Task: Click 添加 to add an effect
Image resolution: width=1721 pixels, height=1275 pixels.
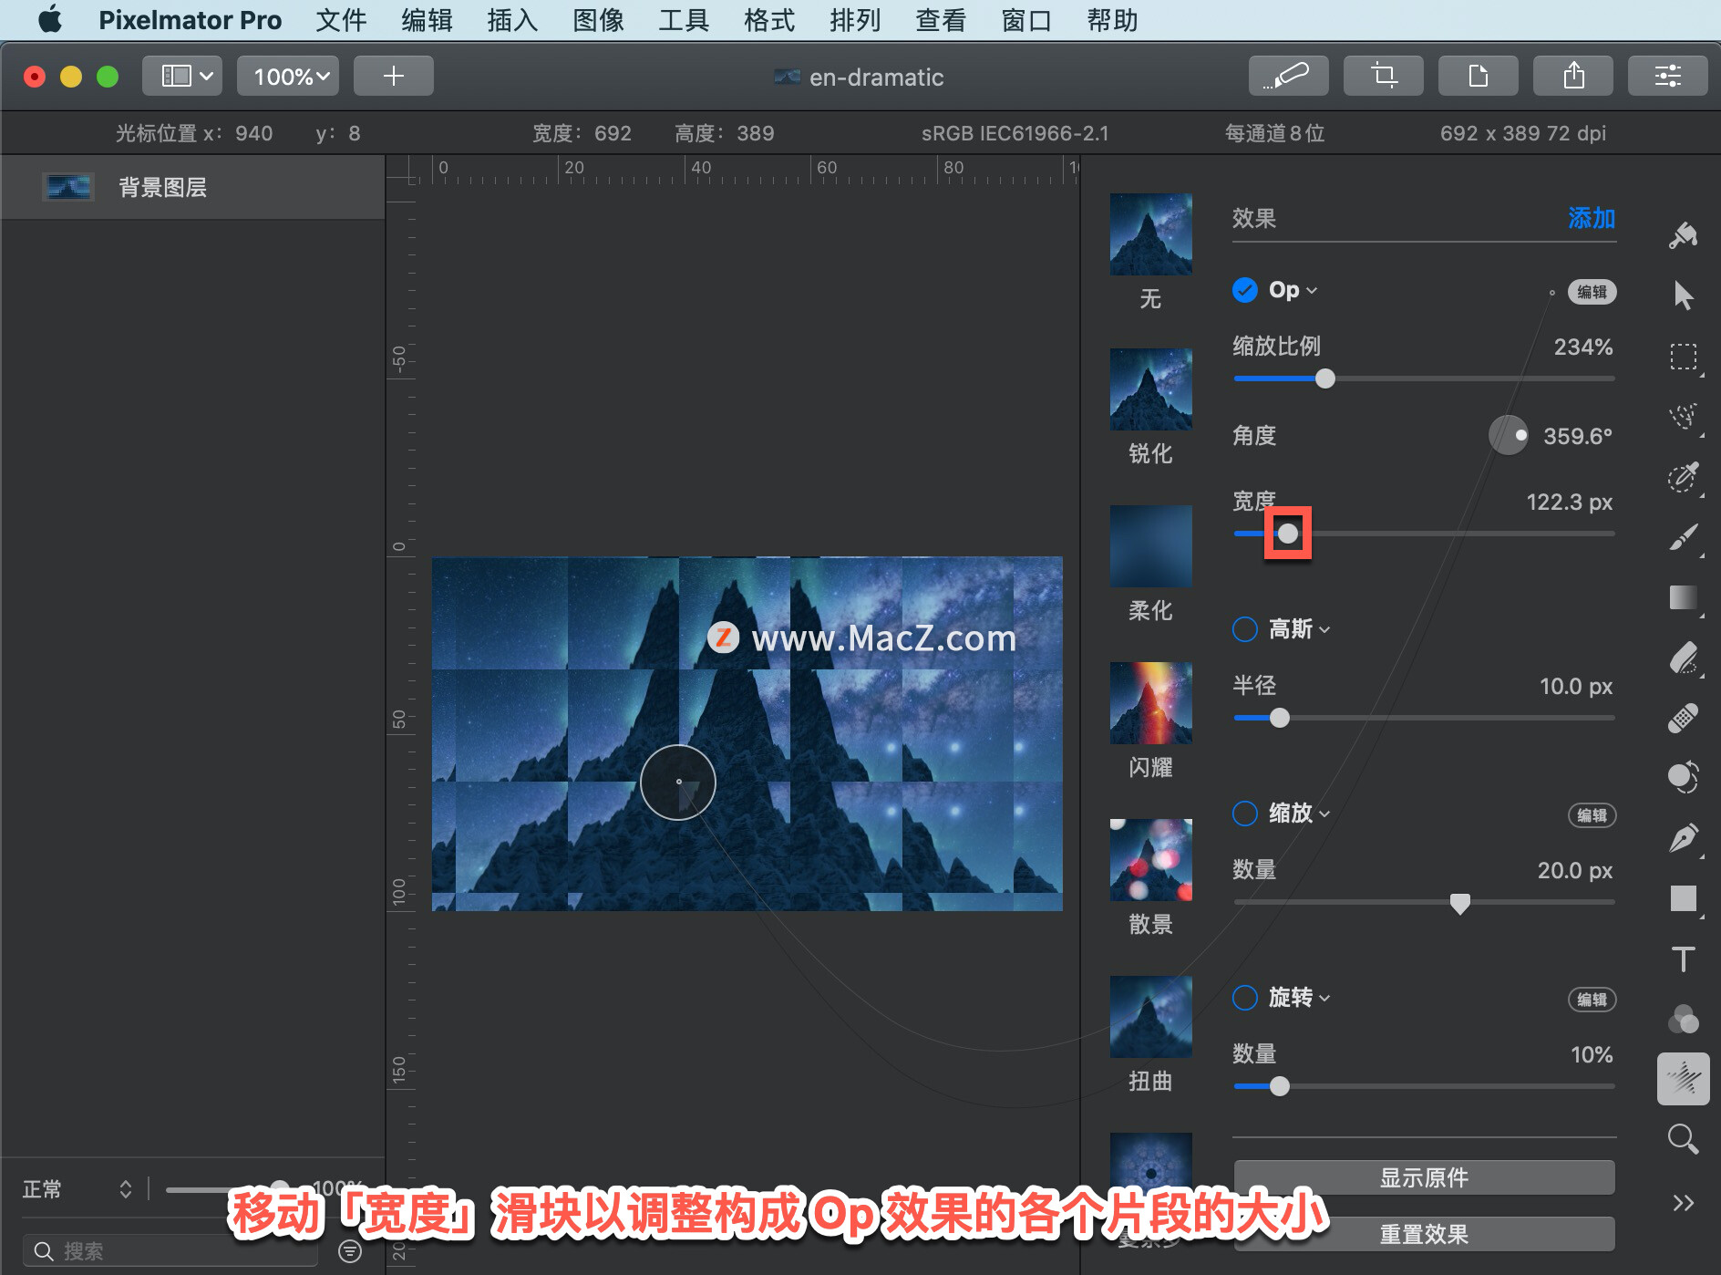Action: 1592,218
